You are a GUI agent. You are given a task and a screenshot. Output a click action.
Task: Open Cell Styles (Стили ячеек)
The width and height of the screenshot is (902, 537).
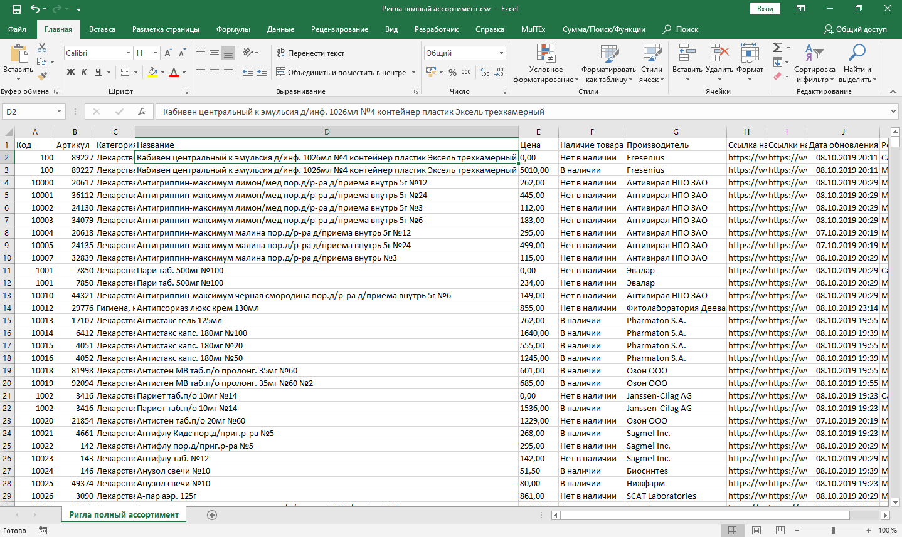(x=651, y=63)
